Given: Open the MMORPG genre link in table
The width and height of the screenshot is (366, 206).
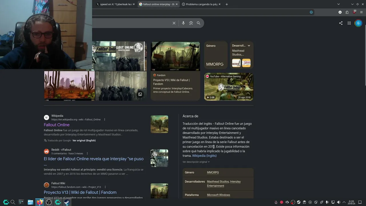Looking at the screenshot, I should pos(213,173).
